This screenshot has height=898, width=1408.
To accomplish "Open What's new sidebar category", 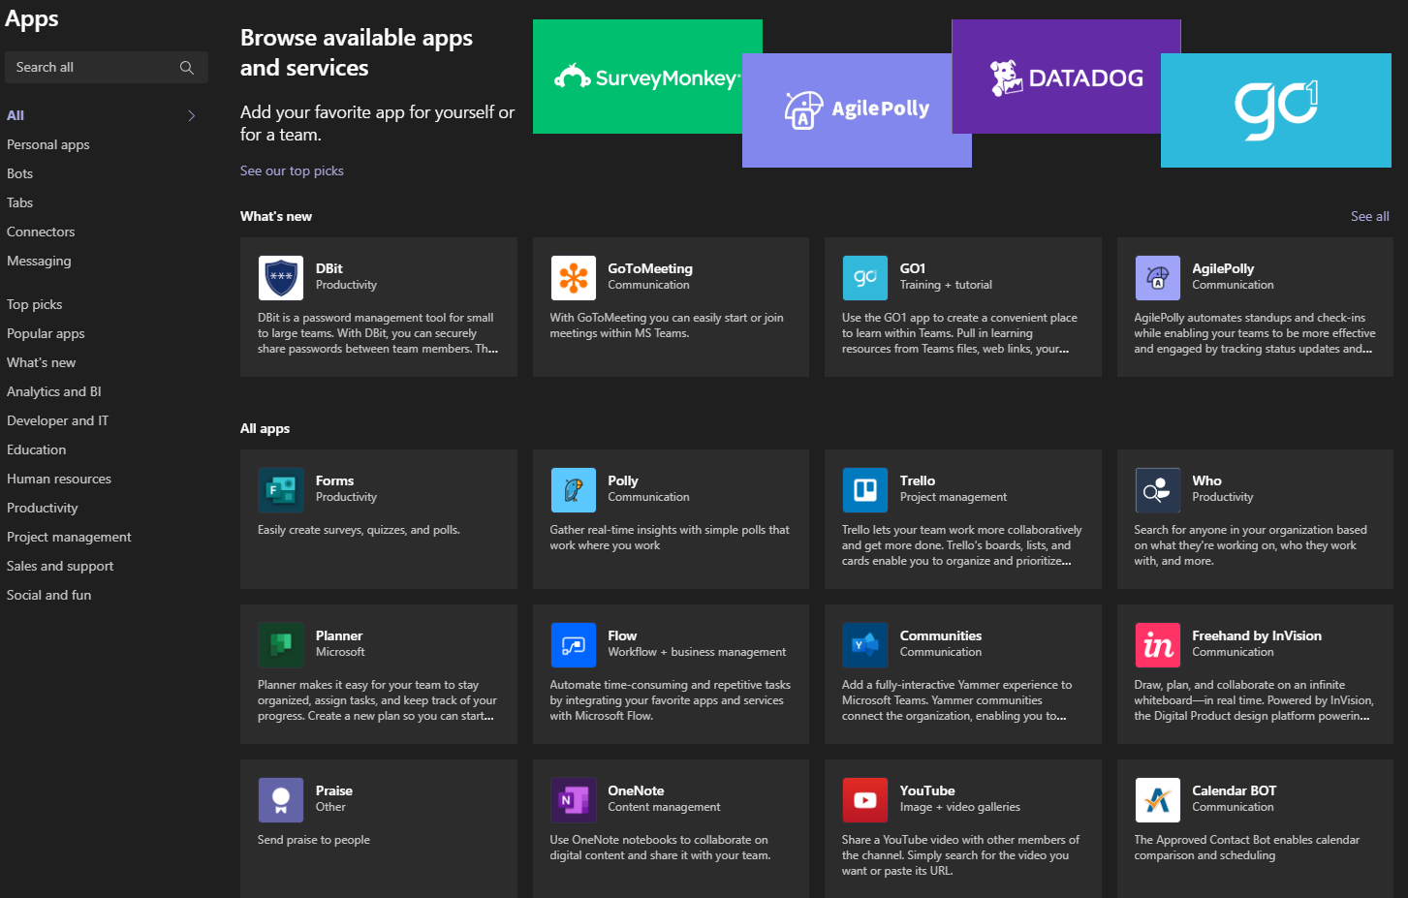I will [x=42, y=362].
